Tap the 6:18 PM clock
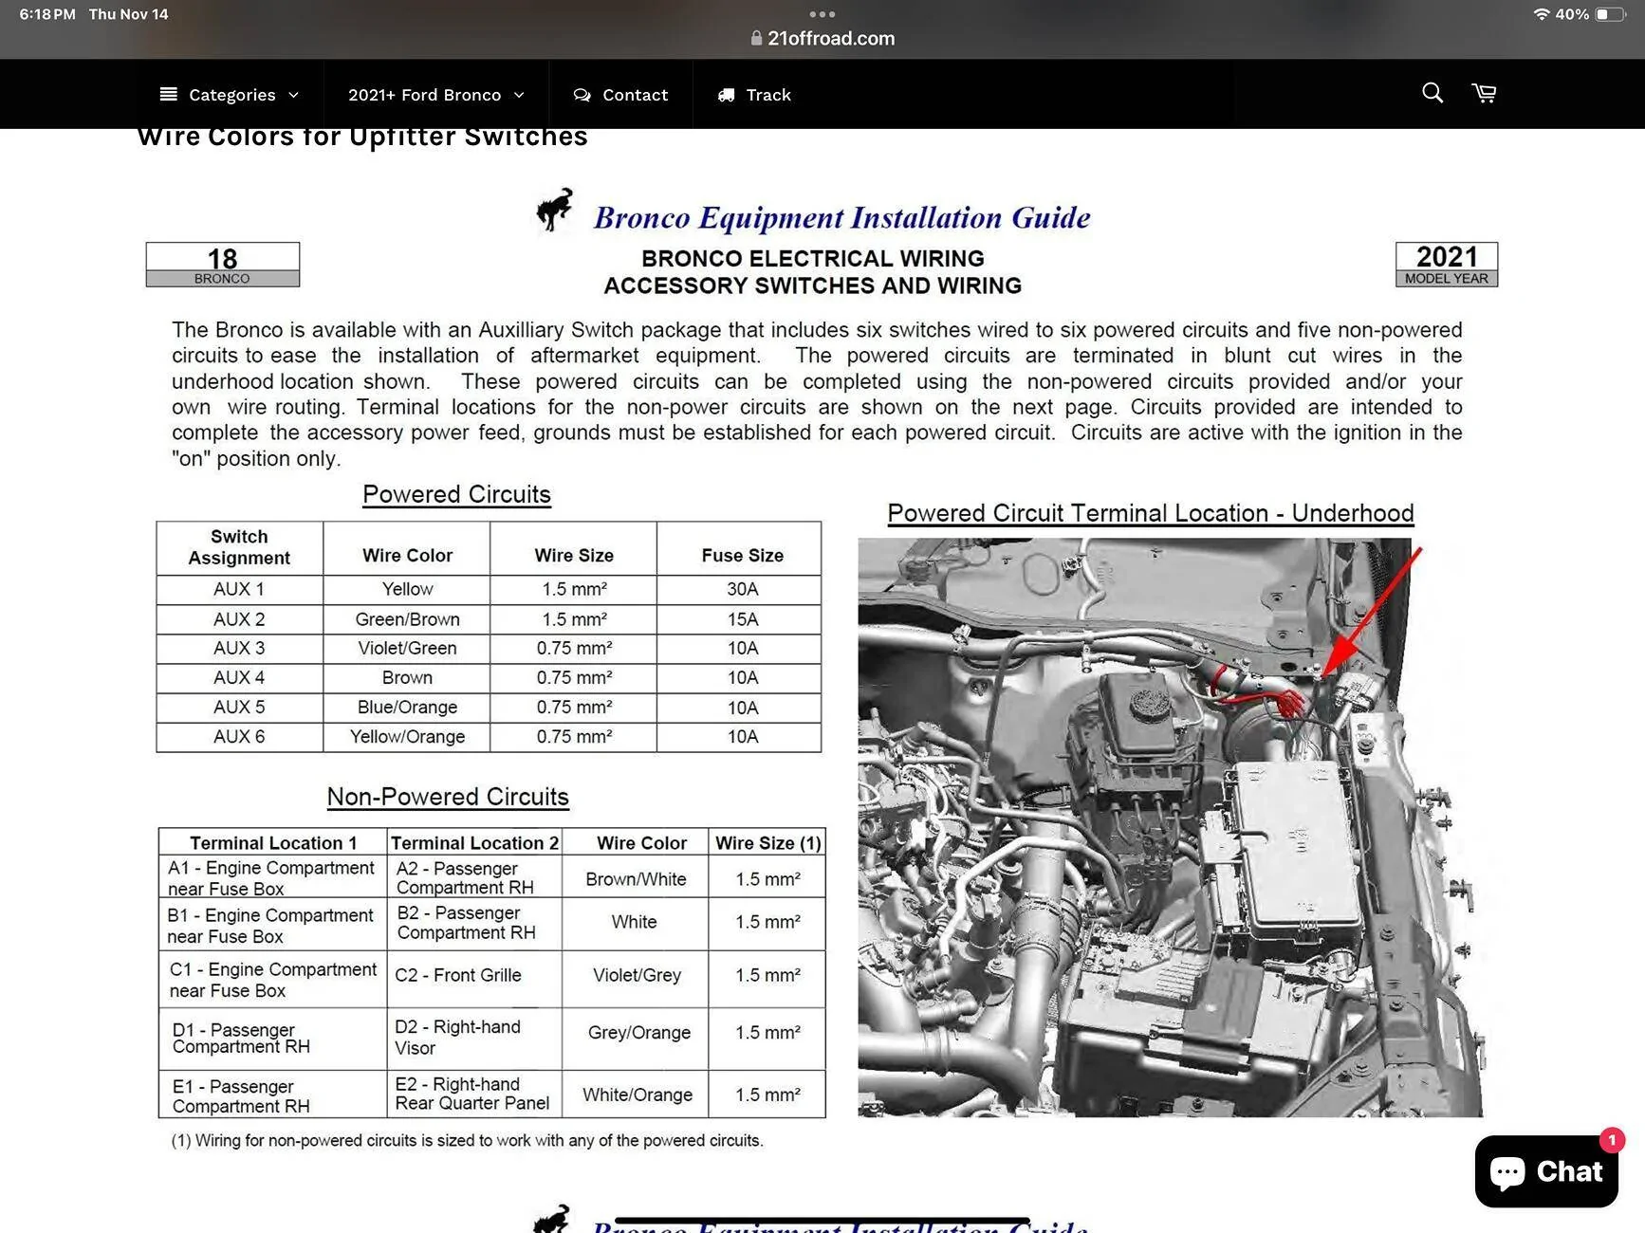The height and width of the screenshot is (1233, 1645). [47, 14]
